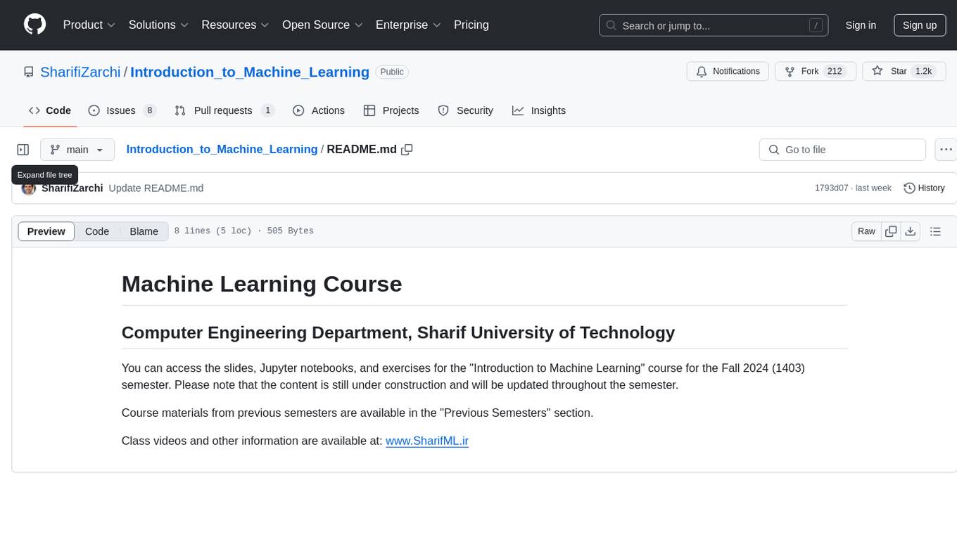
Task: Switch to Code view
Action: 97,231
